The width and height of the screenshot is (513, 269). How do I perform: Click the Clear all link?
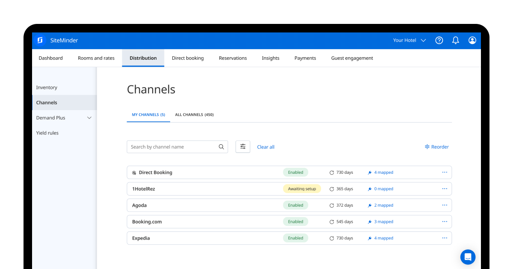265,146
